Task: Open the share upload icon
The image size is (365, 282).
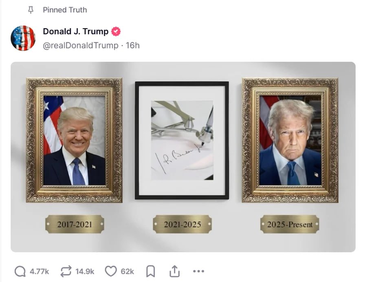Action: pos(175,271)
